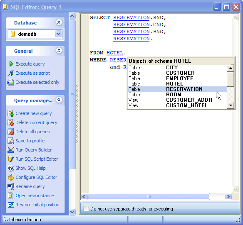Screen dimensions: 243x225
Task: Click the Run Query Builder icon
Action: [11, 150]
